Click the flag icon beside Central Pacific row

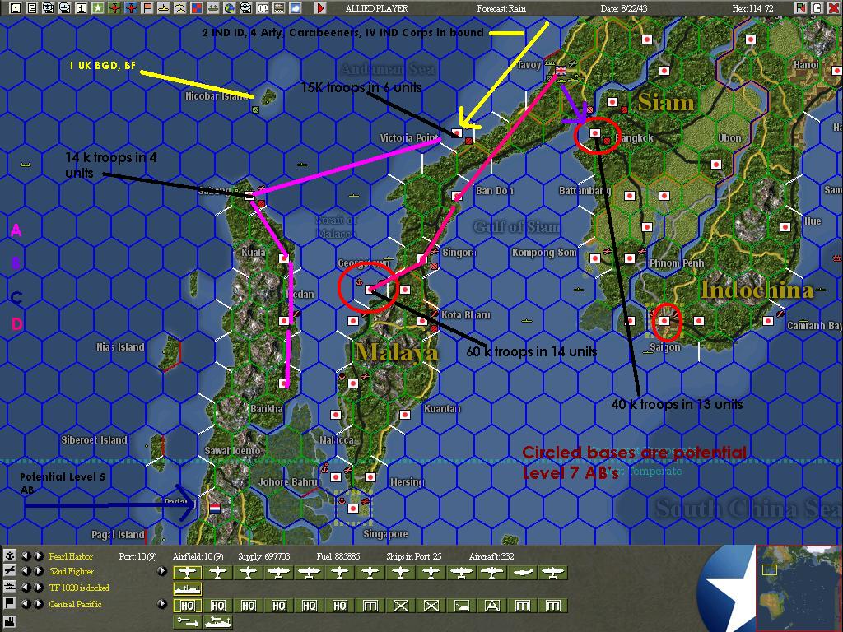coord(9,603)
